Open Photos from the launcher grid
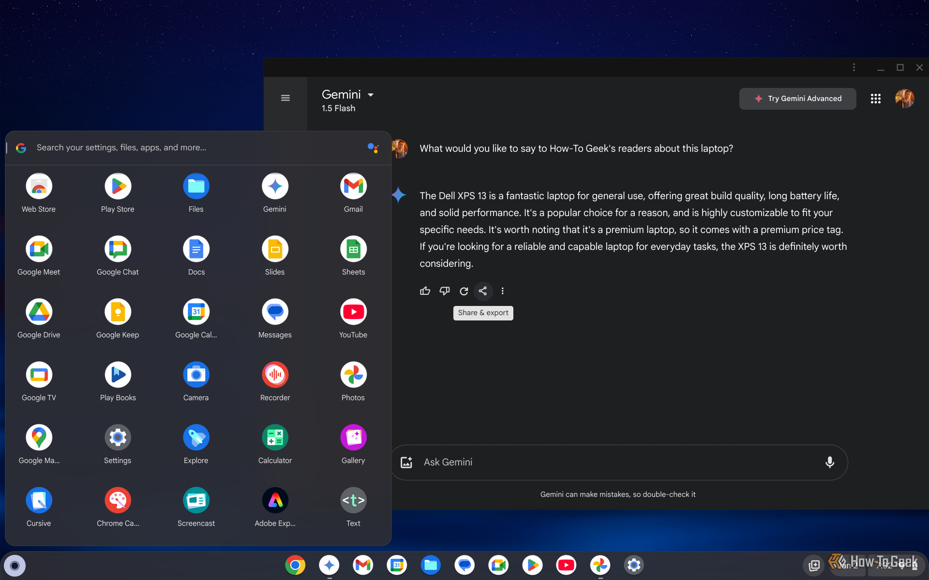 tap(353, 375)
